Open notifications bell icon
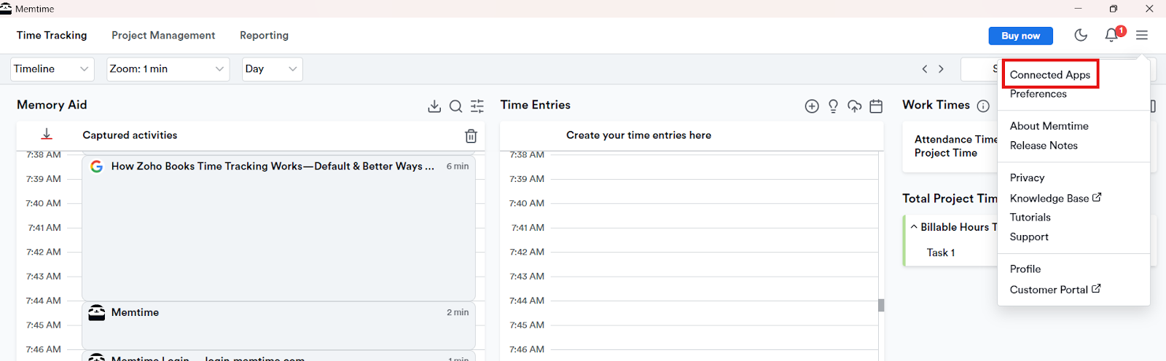Image resolution: width=1166 pixels, height=361 pixels. 1111,35
